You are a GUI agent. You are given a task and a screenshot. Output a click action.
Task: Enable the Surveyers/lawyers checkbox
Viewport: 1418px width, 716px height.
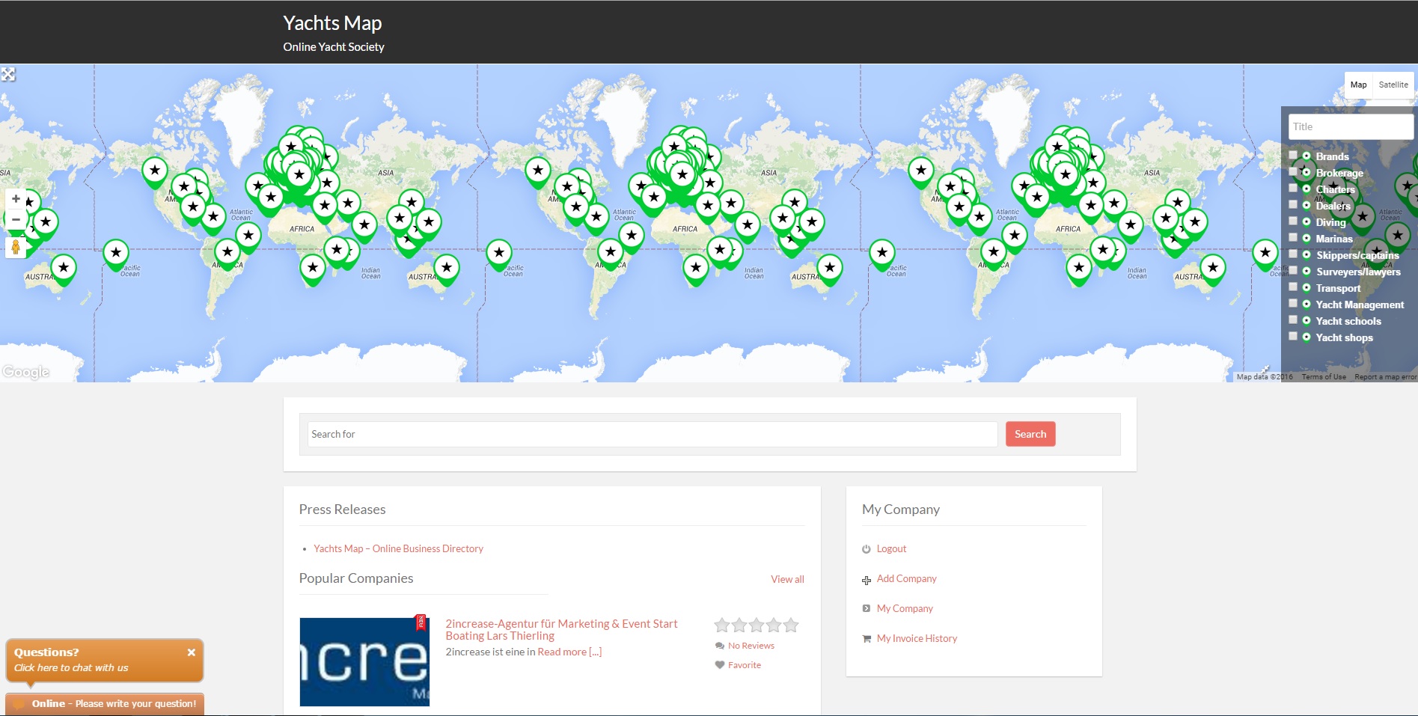point(1293,270)
